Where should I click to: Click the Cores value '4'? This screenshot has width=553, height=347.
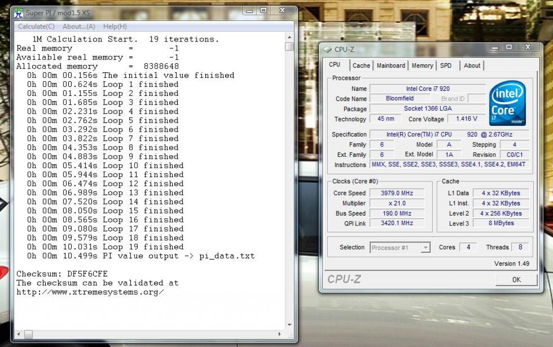[468, 247]
